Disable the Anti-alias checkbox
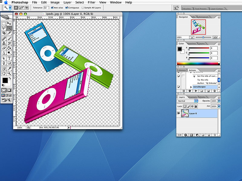 pos(52,7)
